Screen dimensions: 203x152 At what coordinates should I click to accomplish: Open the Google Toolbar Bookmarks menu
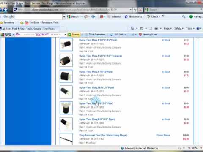(x=134, y=16)
